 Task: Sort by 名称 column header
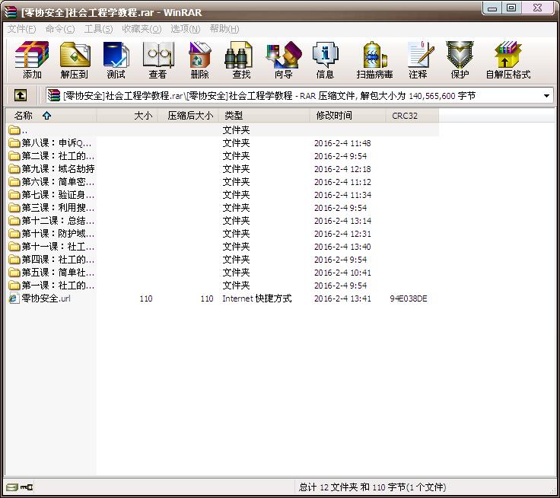pyautogui.click(x=51, y=116)
